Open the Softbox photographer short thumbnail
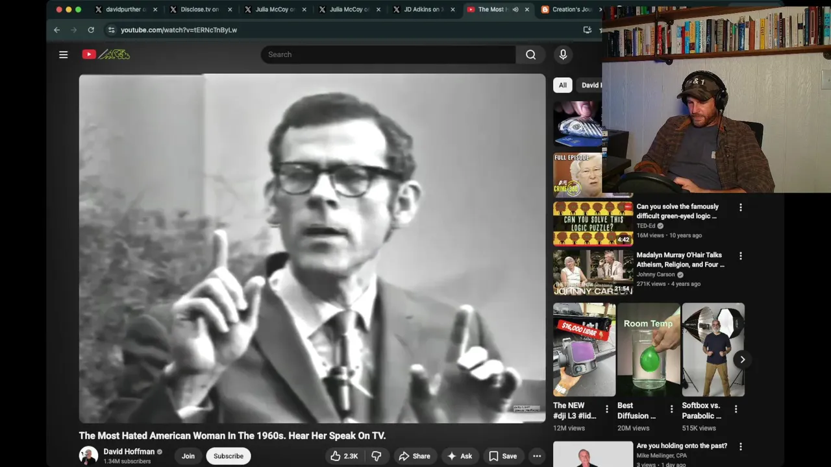Viewport: 831px width, 467px height. pyautogui.click(x=713, y=350)
